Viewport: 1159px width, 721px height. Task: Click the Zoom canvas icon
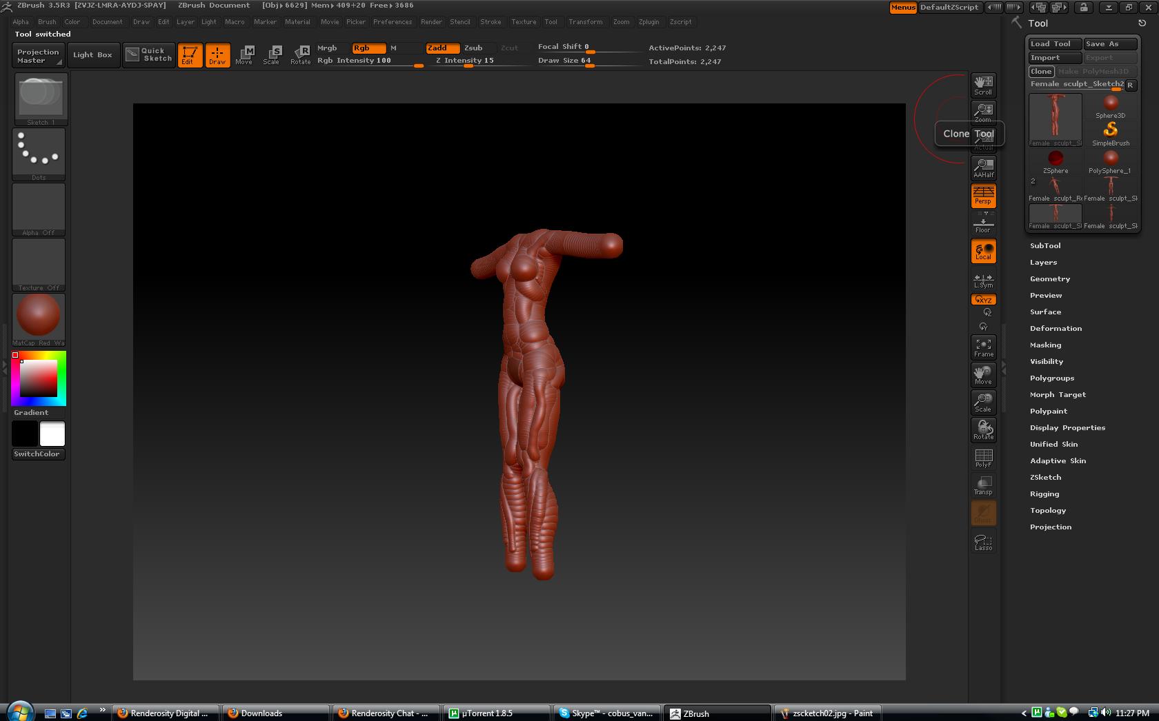(x=983, y=112)
